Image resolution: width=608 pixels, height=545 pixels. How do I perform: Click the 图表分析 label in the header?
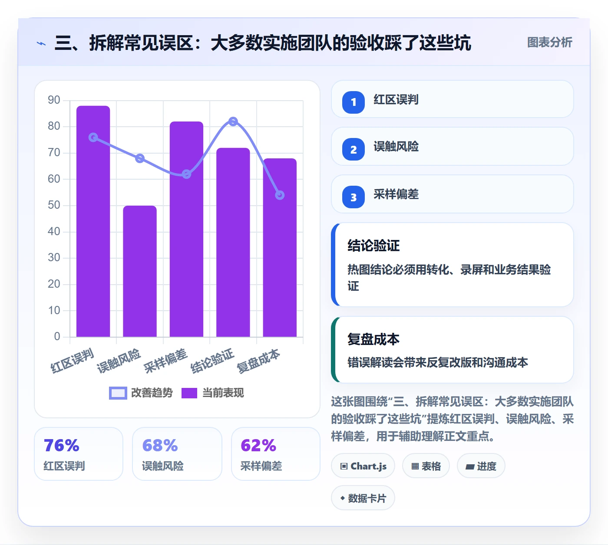pos(550,43)
